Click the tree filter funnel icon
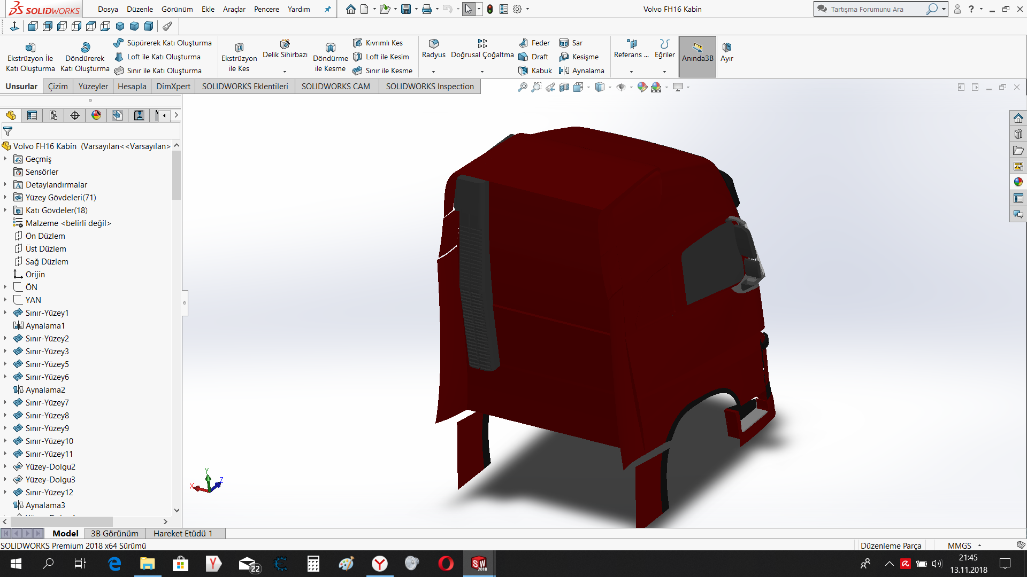Screen dimensions: 1027x577 click(x=7, y=131)
